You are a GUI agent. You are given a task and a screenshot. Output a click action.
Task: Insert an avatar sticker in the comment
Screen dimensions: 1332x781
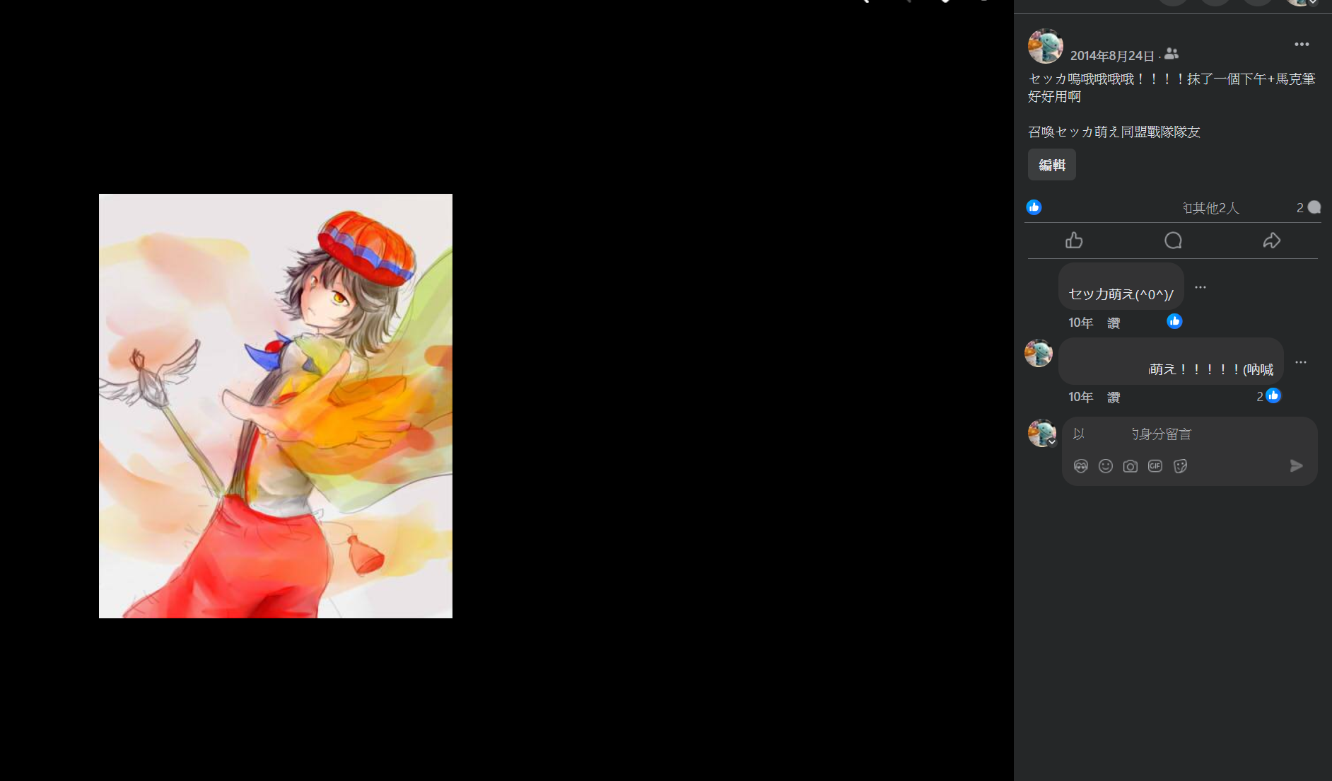[x=1081, y=466]
